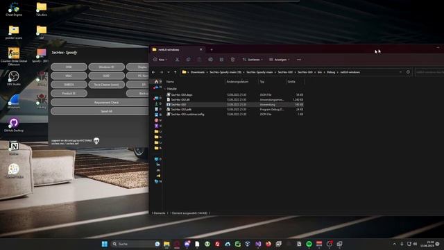Click the Rename icon in Explorer toolbar
The image size is (444, 250).
tap(210, 60)
